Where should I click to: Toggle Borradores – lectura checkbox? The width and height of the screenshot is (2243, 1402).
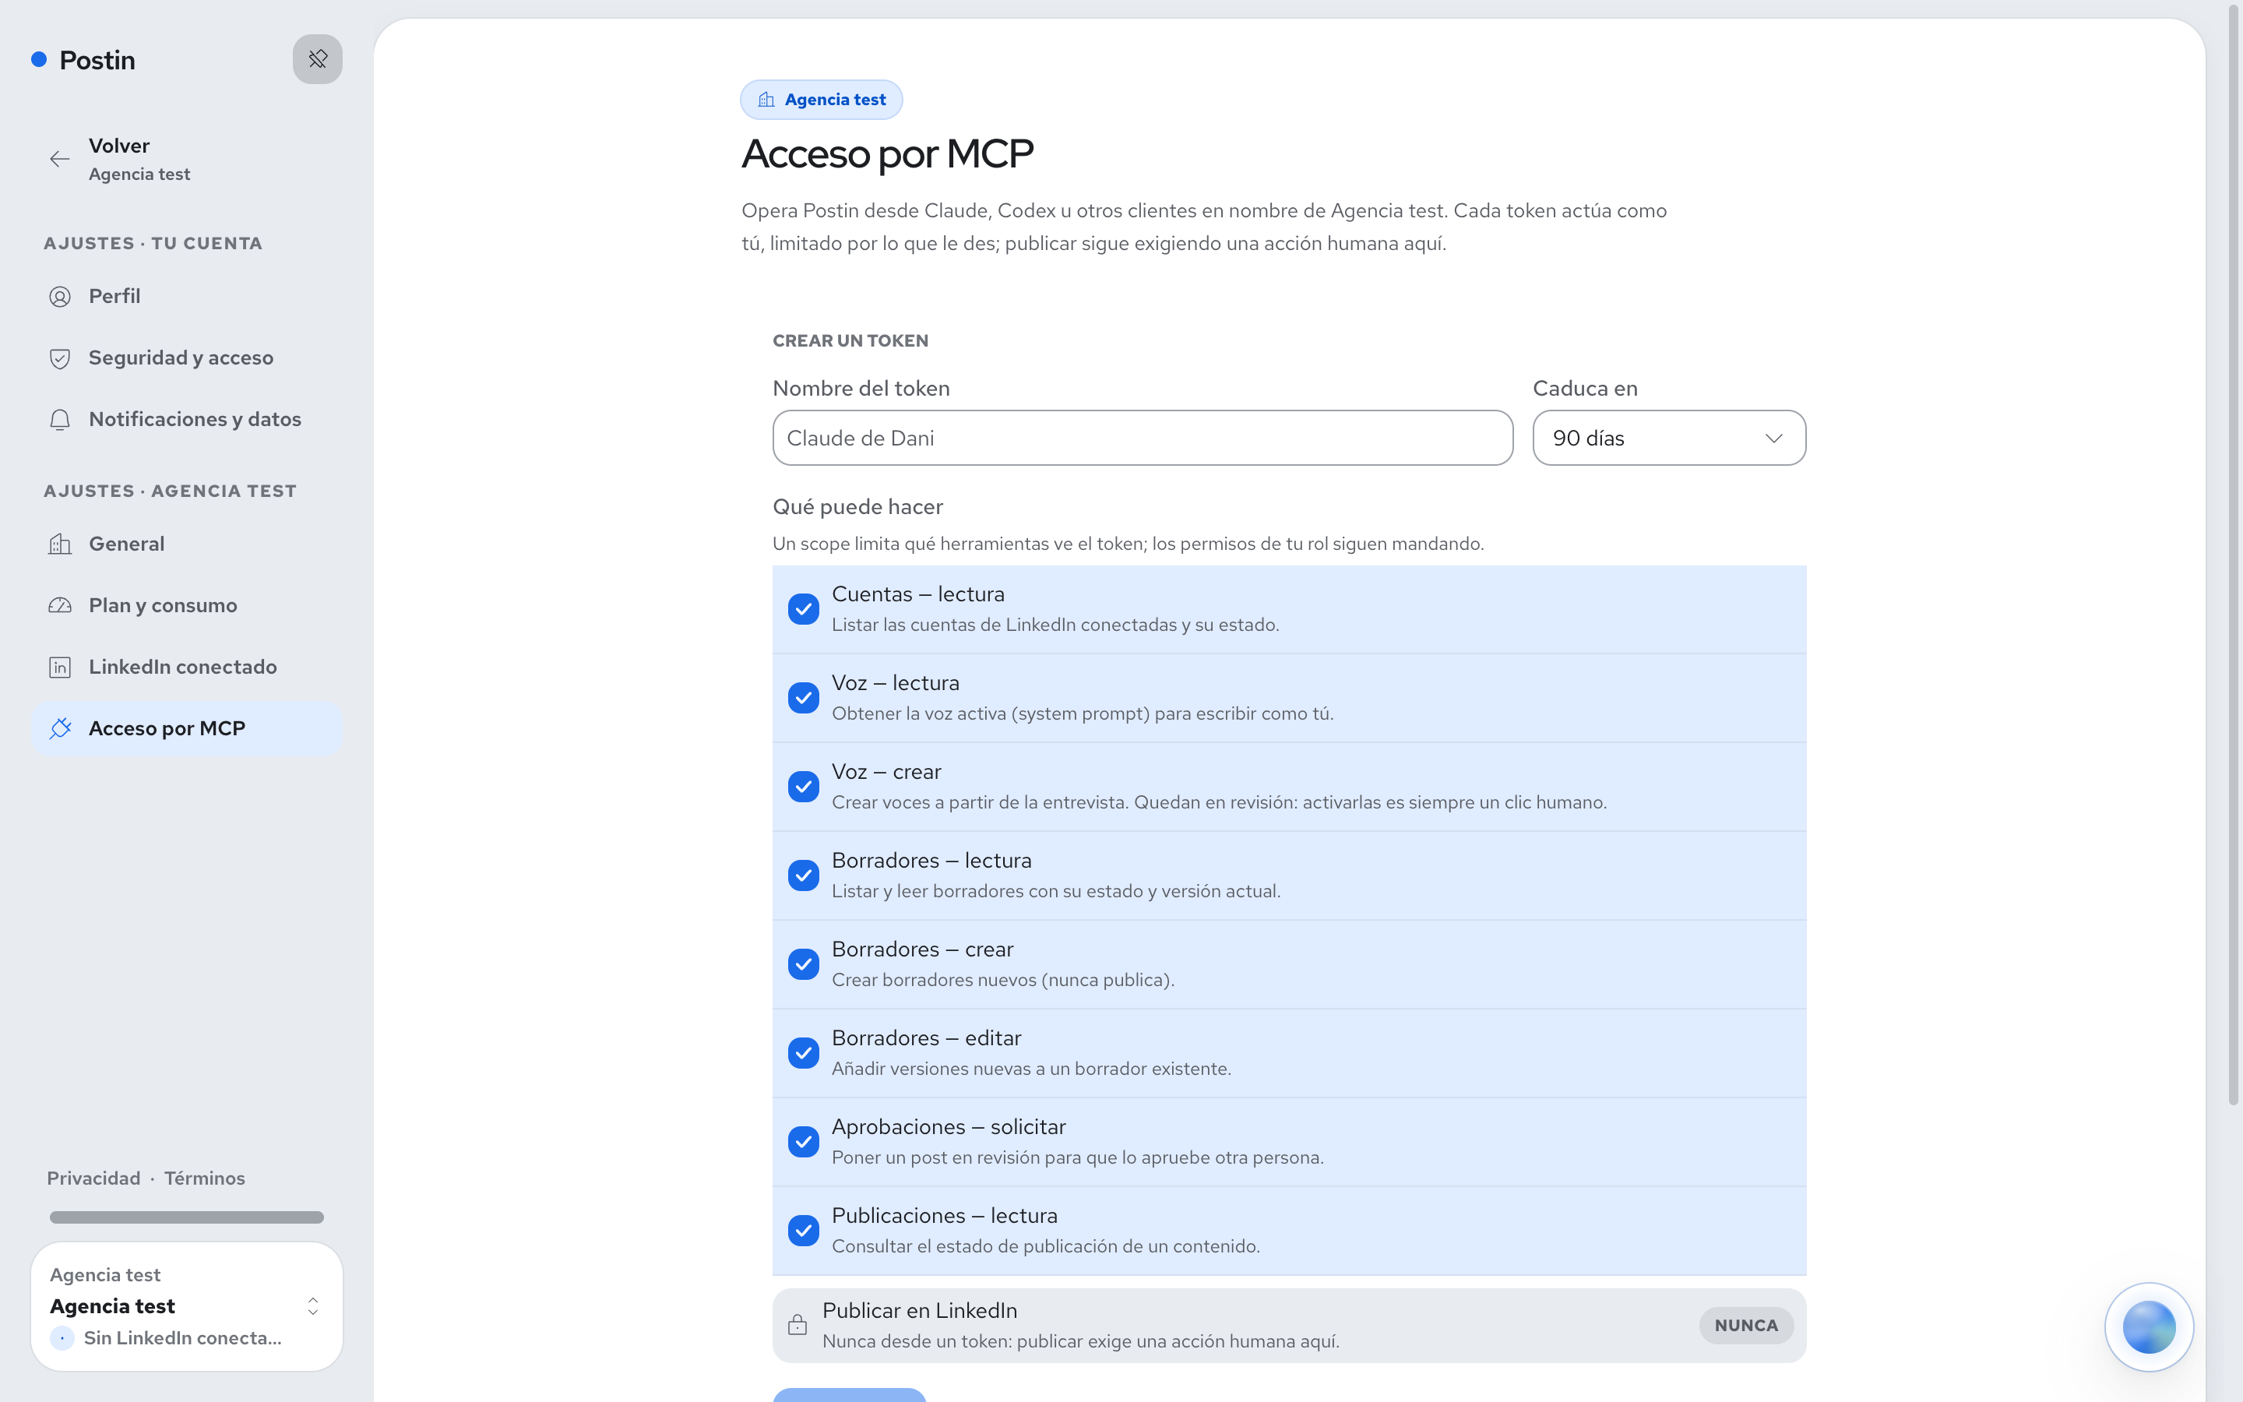pyautogui.click(x=804, y=875)
